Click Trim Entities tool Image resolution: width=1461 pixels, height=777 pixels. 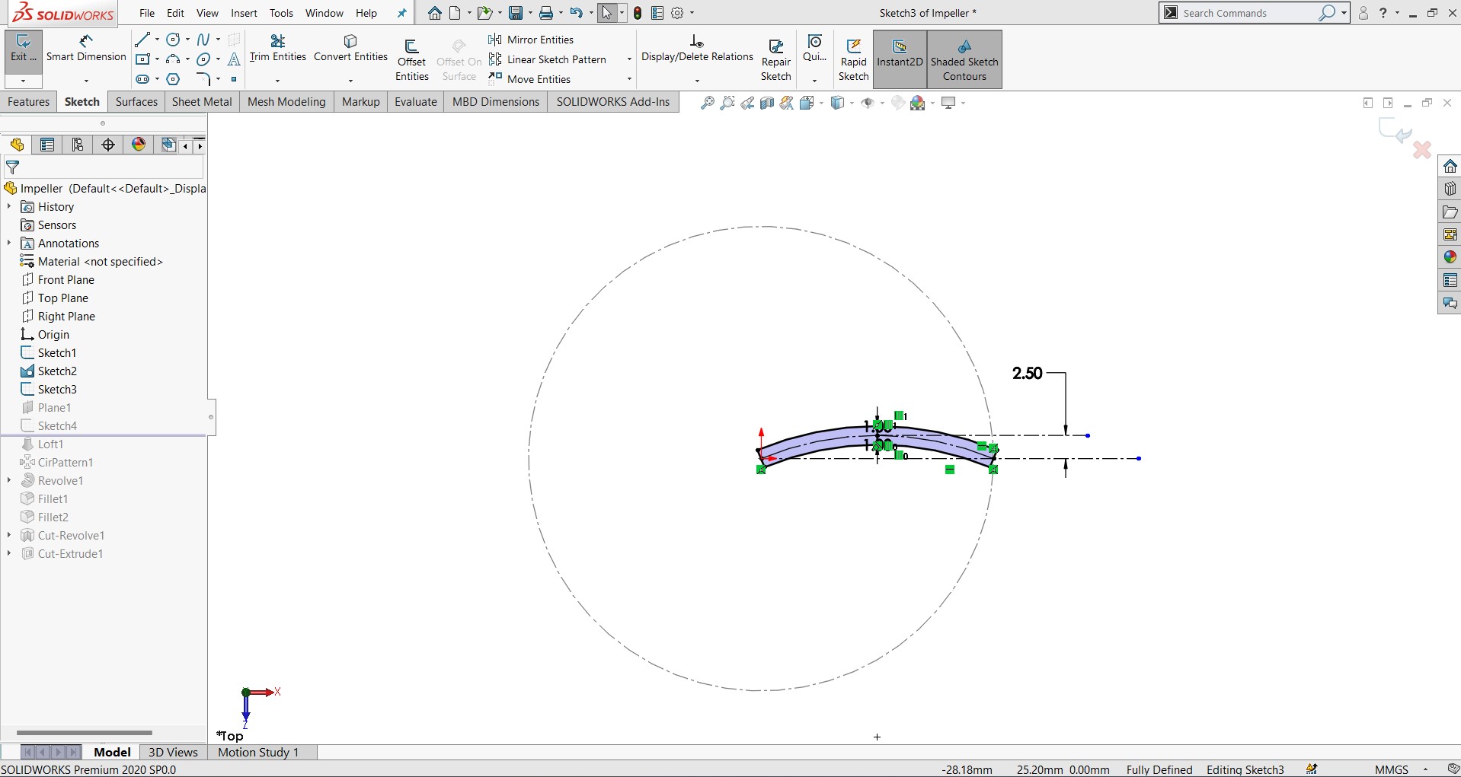point(277,49)
